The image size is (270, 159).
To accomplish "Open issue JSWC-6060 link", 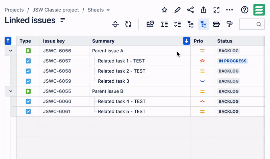I will tap(57, 101).
